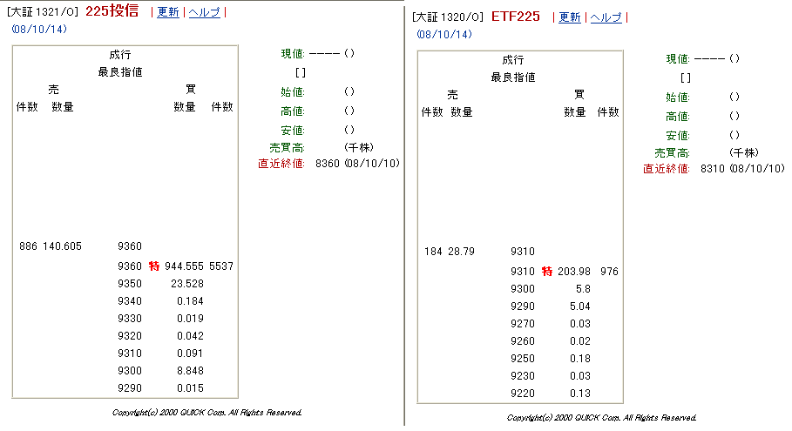Select buy quantity 23.528 in the order book
Image resolution: width=792 pixels, height=431 pixels.
click(187, 284)
